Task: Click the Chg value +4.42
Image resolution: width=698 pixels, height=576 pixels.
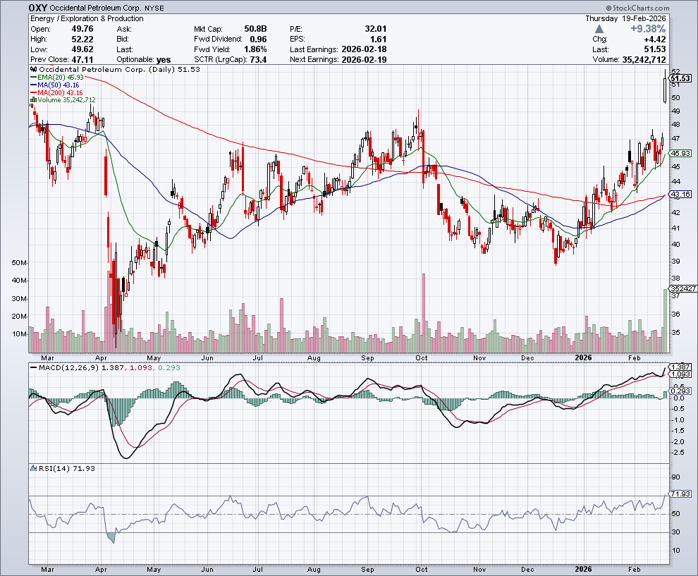Action: (654, 39)
